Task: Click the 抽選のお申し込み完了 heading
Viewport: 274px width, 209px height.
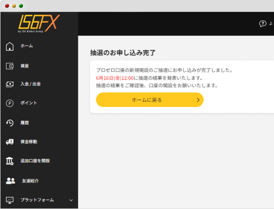Action: point(123,53)
